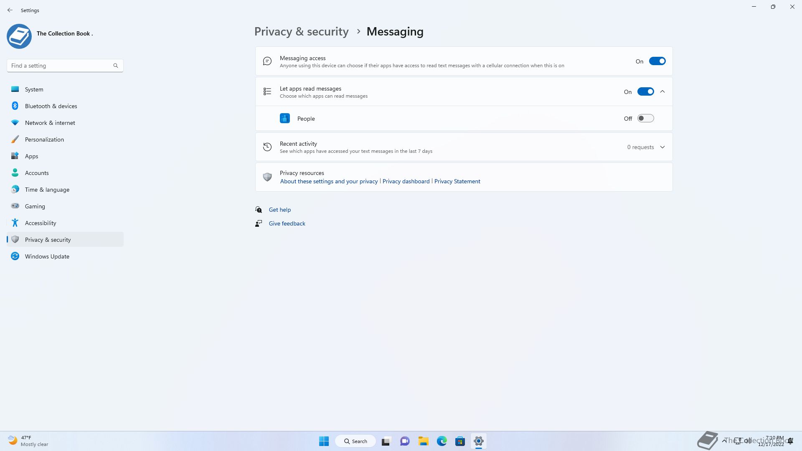This screenshot has width=802, height=451.
Task: Open Bluetooth & devices category
Action: point(65,106)
